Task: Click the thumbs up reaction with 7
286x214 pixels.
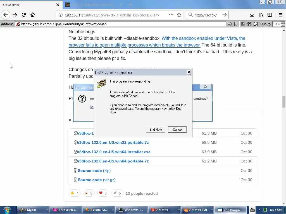Action: coord(74,193)
